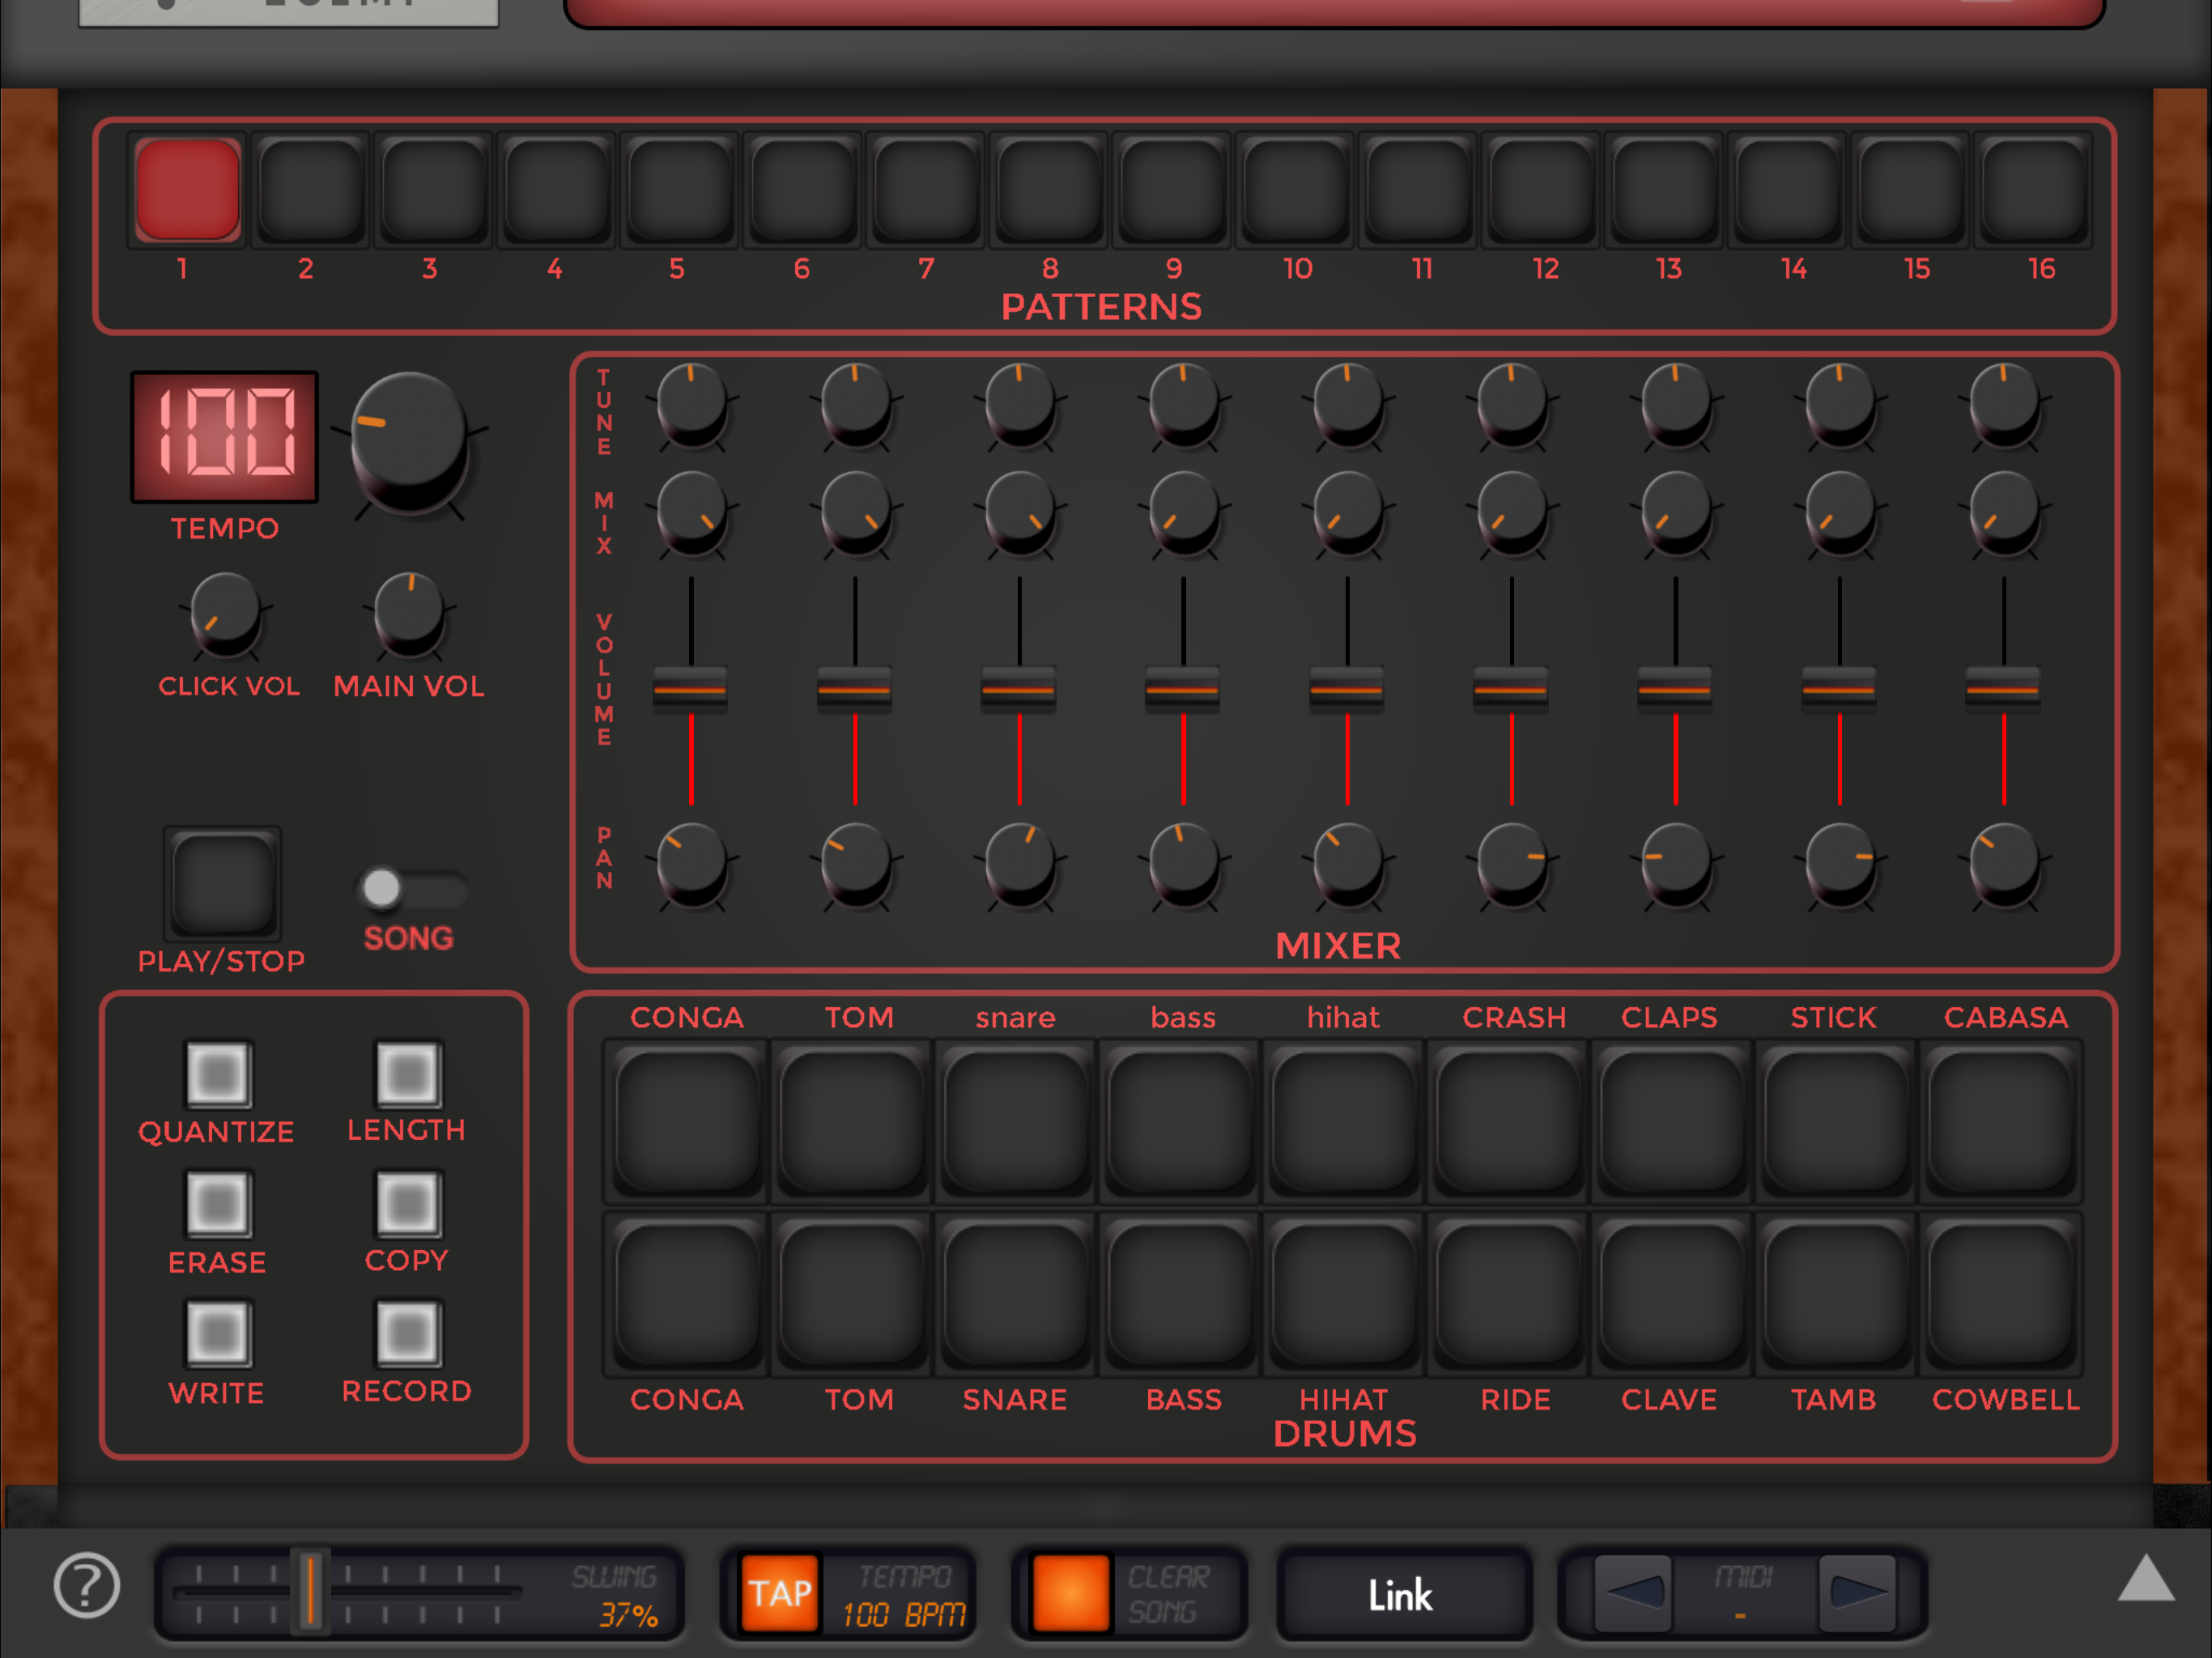This screenshot has width=2212, height=1658.
Task: Select pattern 16 slot
Action: pos(2033,189)
